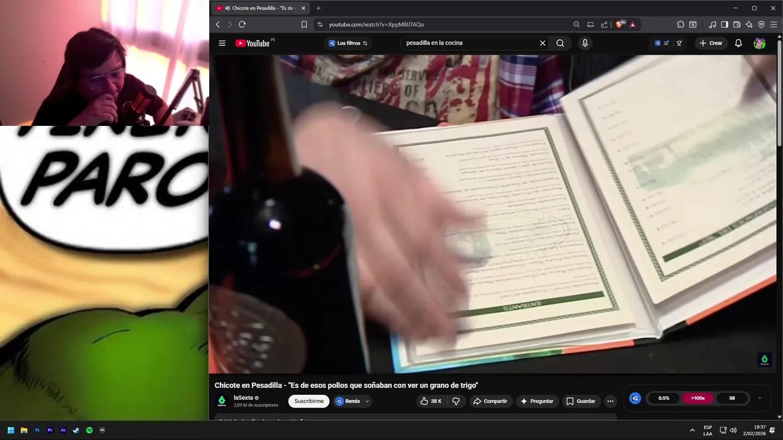The width and height of the screenshot is (783, 440).
Task: Clear the search query with X
Action: tap(542, 43)
